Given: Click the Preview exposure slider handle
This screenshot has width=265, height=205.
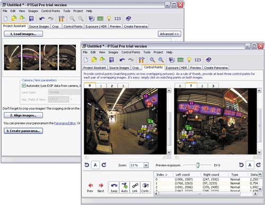Looking at the screenshot, I should [198, 165].
